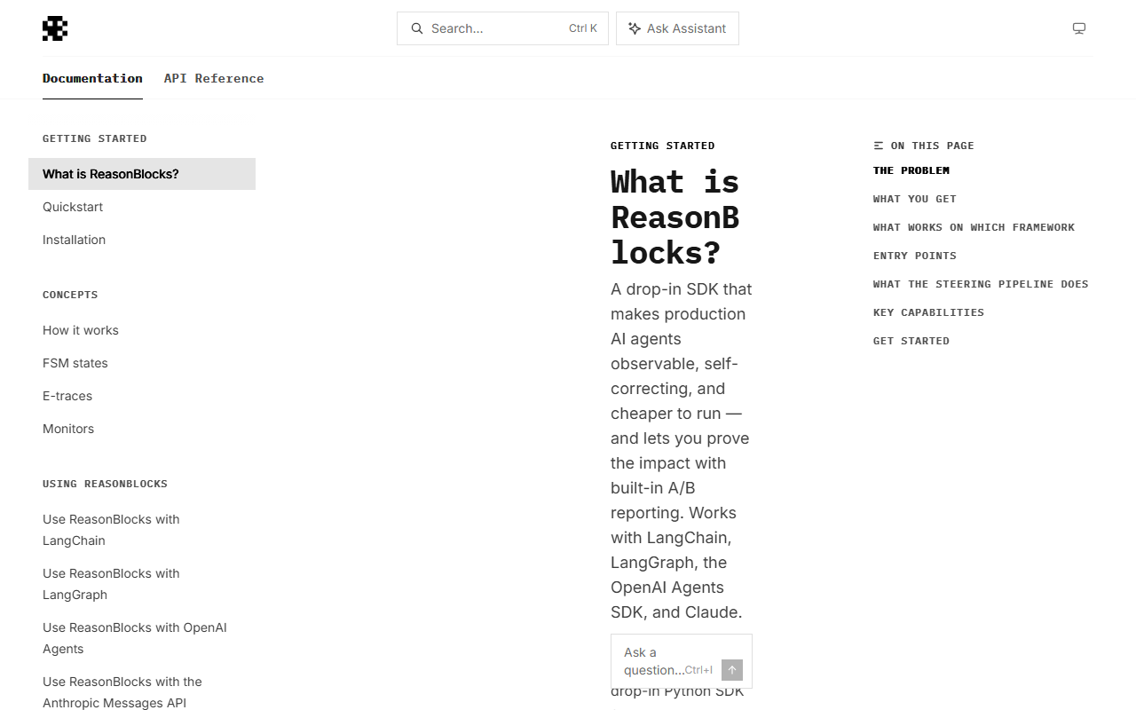Open Use ReasonBlocks with OpenAI Agents

[x=142, y=638]
